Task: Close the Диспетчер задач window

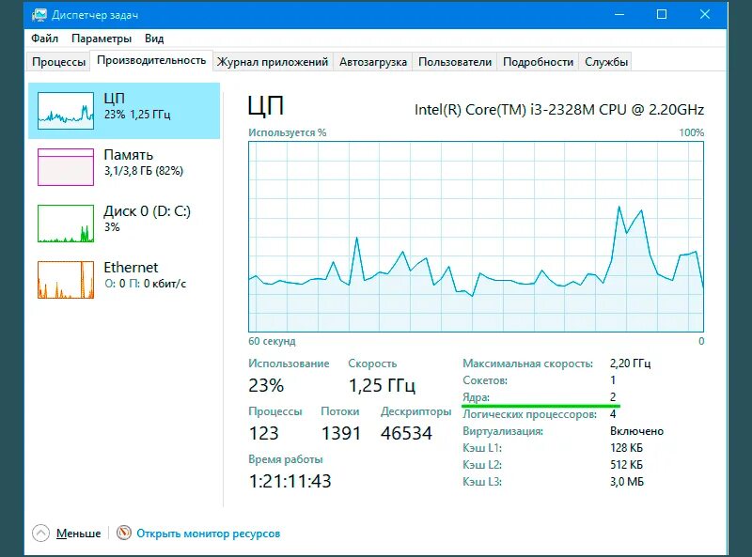Action: [x=704, y=14]
